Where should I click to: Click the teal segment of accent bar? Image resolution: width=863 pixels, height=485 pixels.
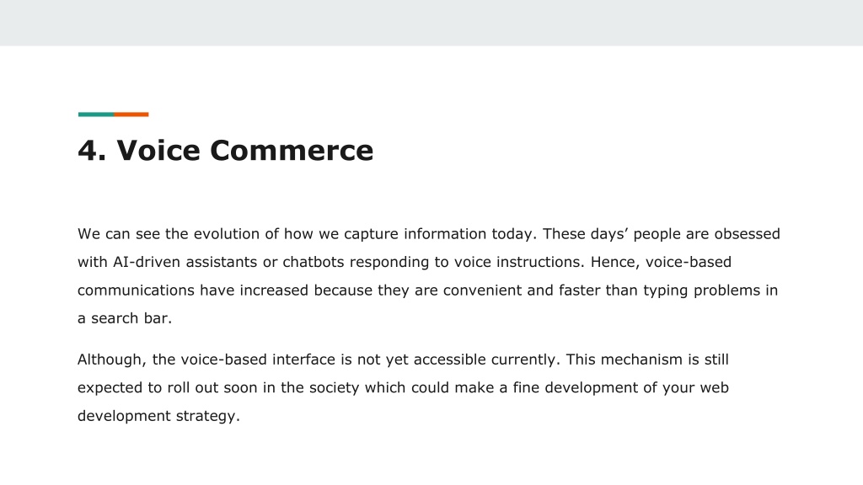coord(96,115)
